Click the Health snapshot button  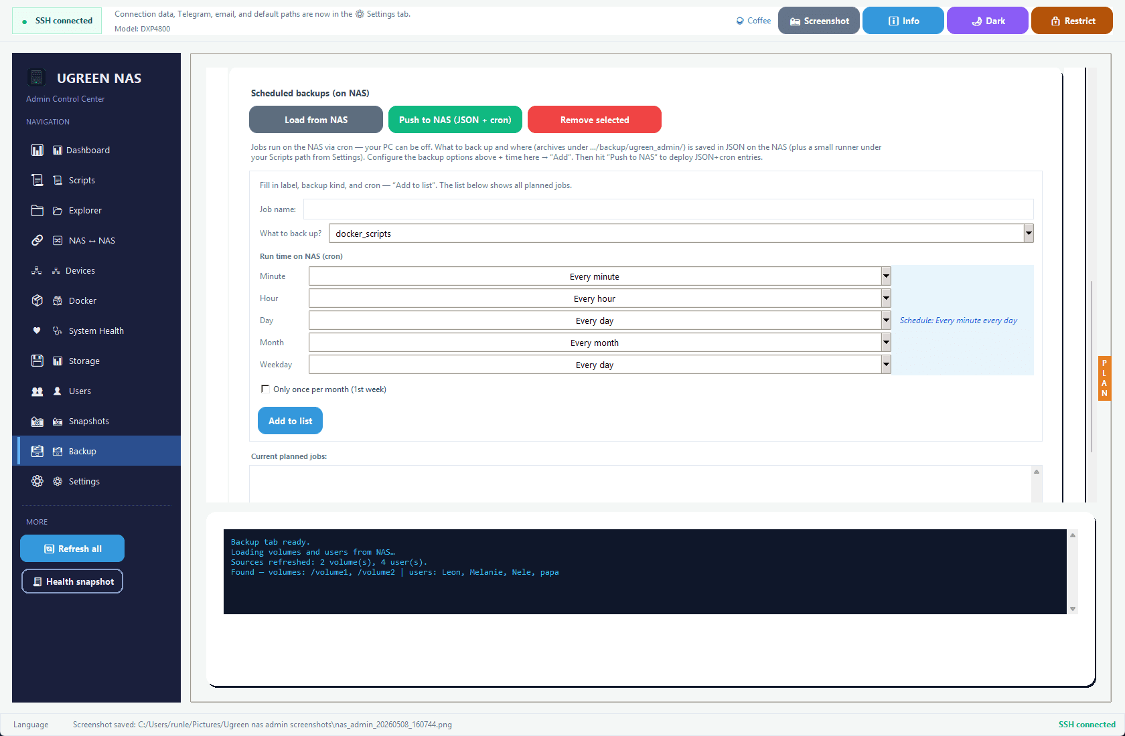coord(72,581)
